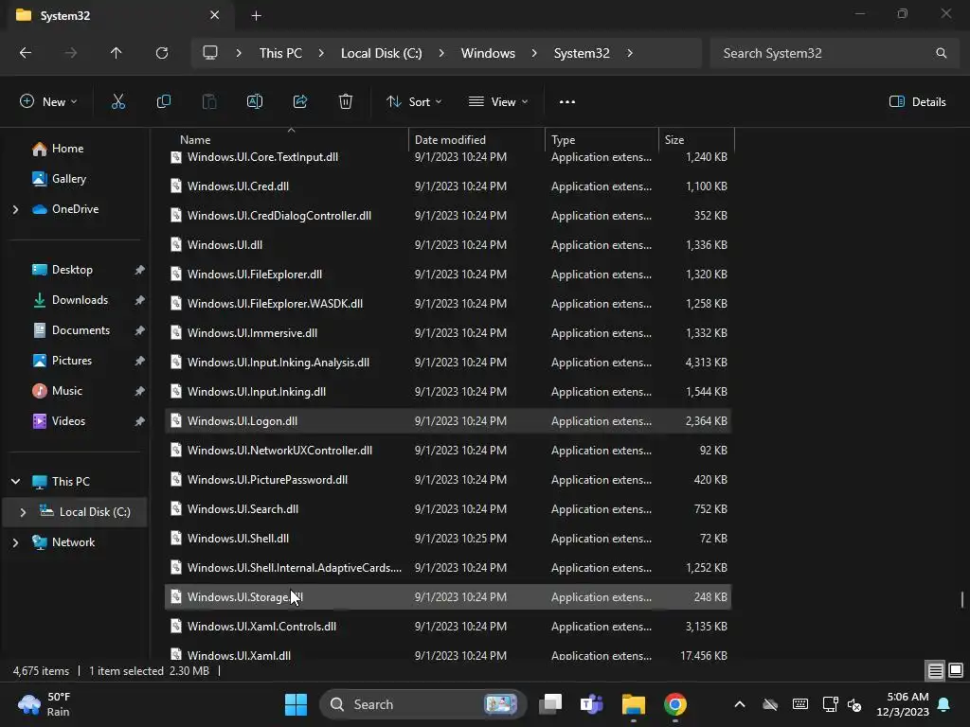
Task: Select Windows.UI.Storage.dll file
Action: [448, 597]
